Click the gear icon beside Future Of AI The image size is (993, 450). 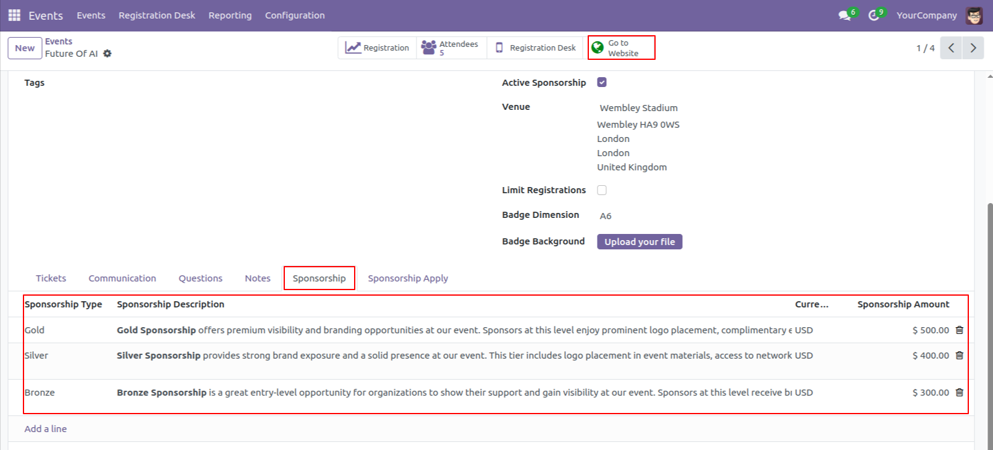tap(108, 54)
